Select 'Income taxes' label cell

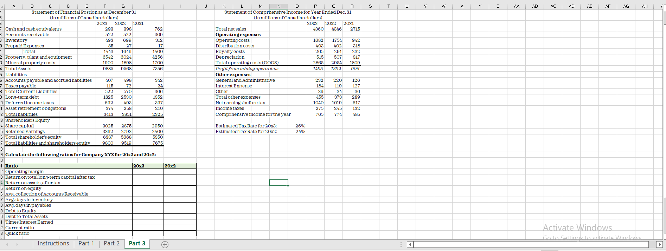230,108
